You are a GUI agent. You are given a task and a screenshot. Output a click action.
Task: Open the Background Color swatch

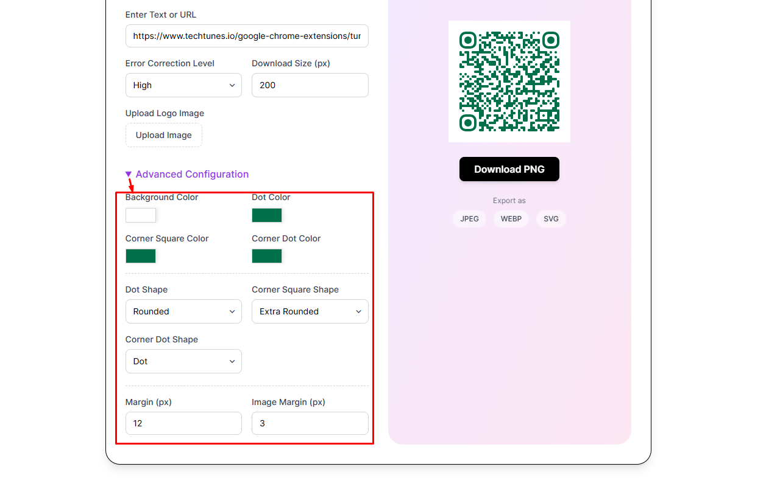click(x=141, y=215)
